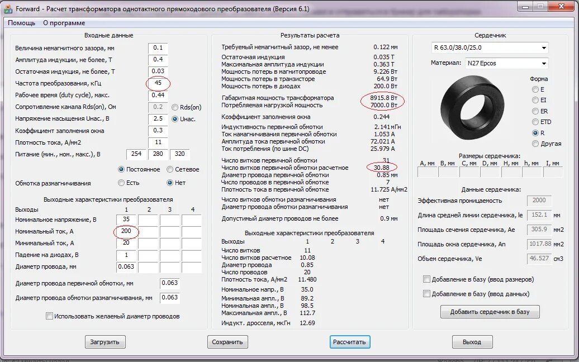Click the Плотность тока field 11
The height and width of the screenshot is (362, 579).
(158, 142)
